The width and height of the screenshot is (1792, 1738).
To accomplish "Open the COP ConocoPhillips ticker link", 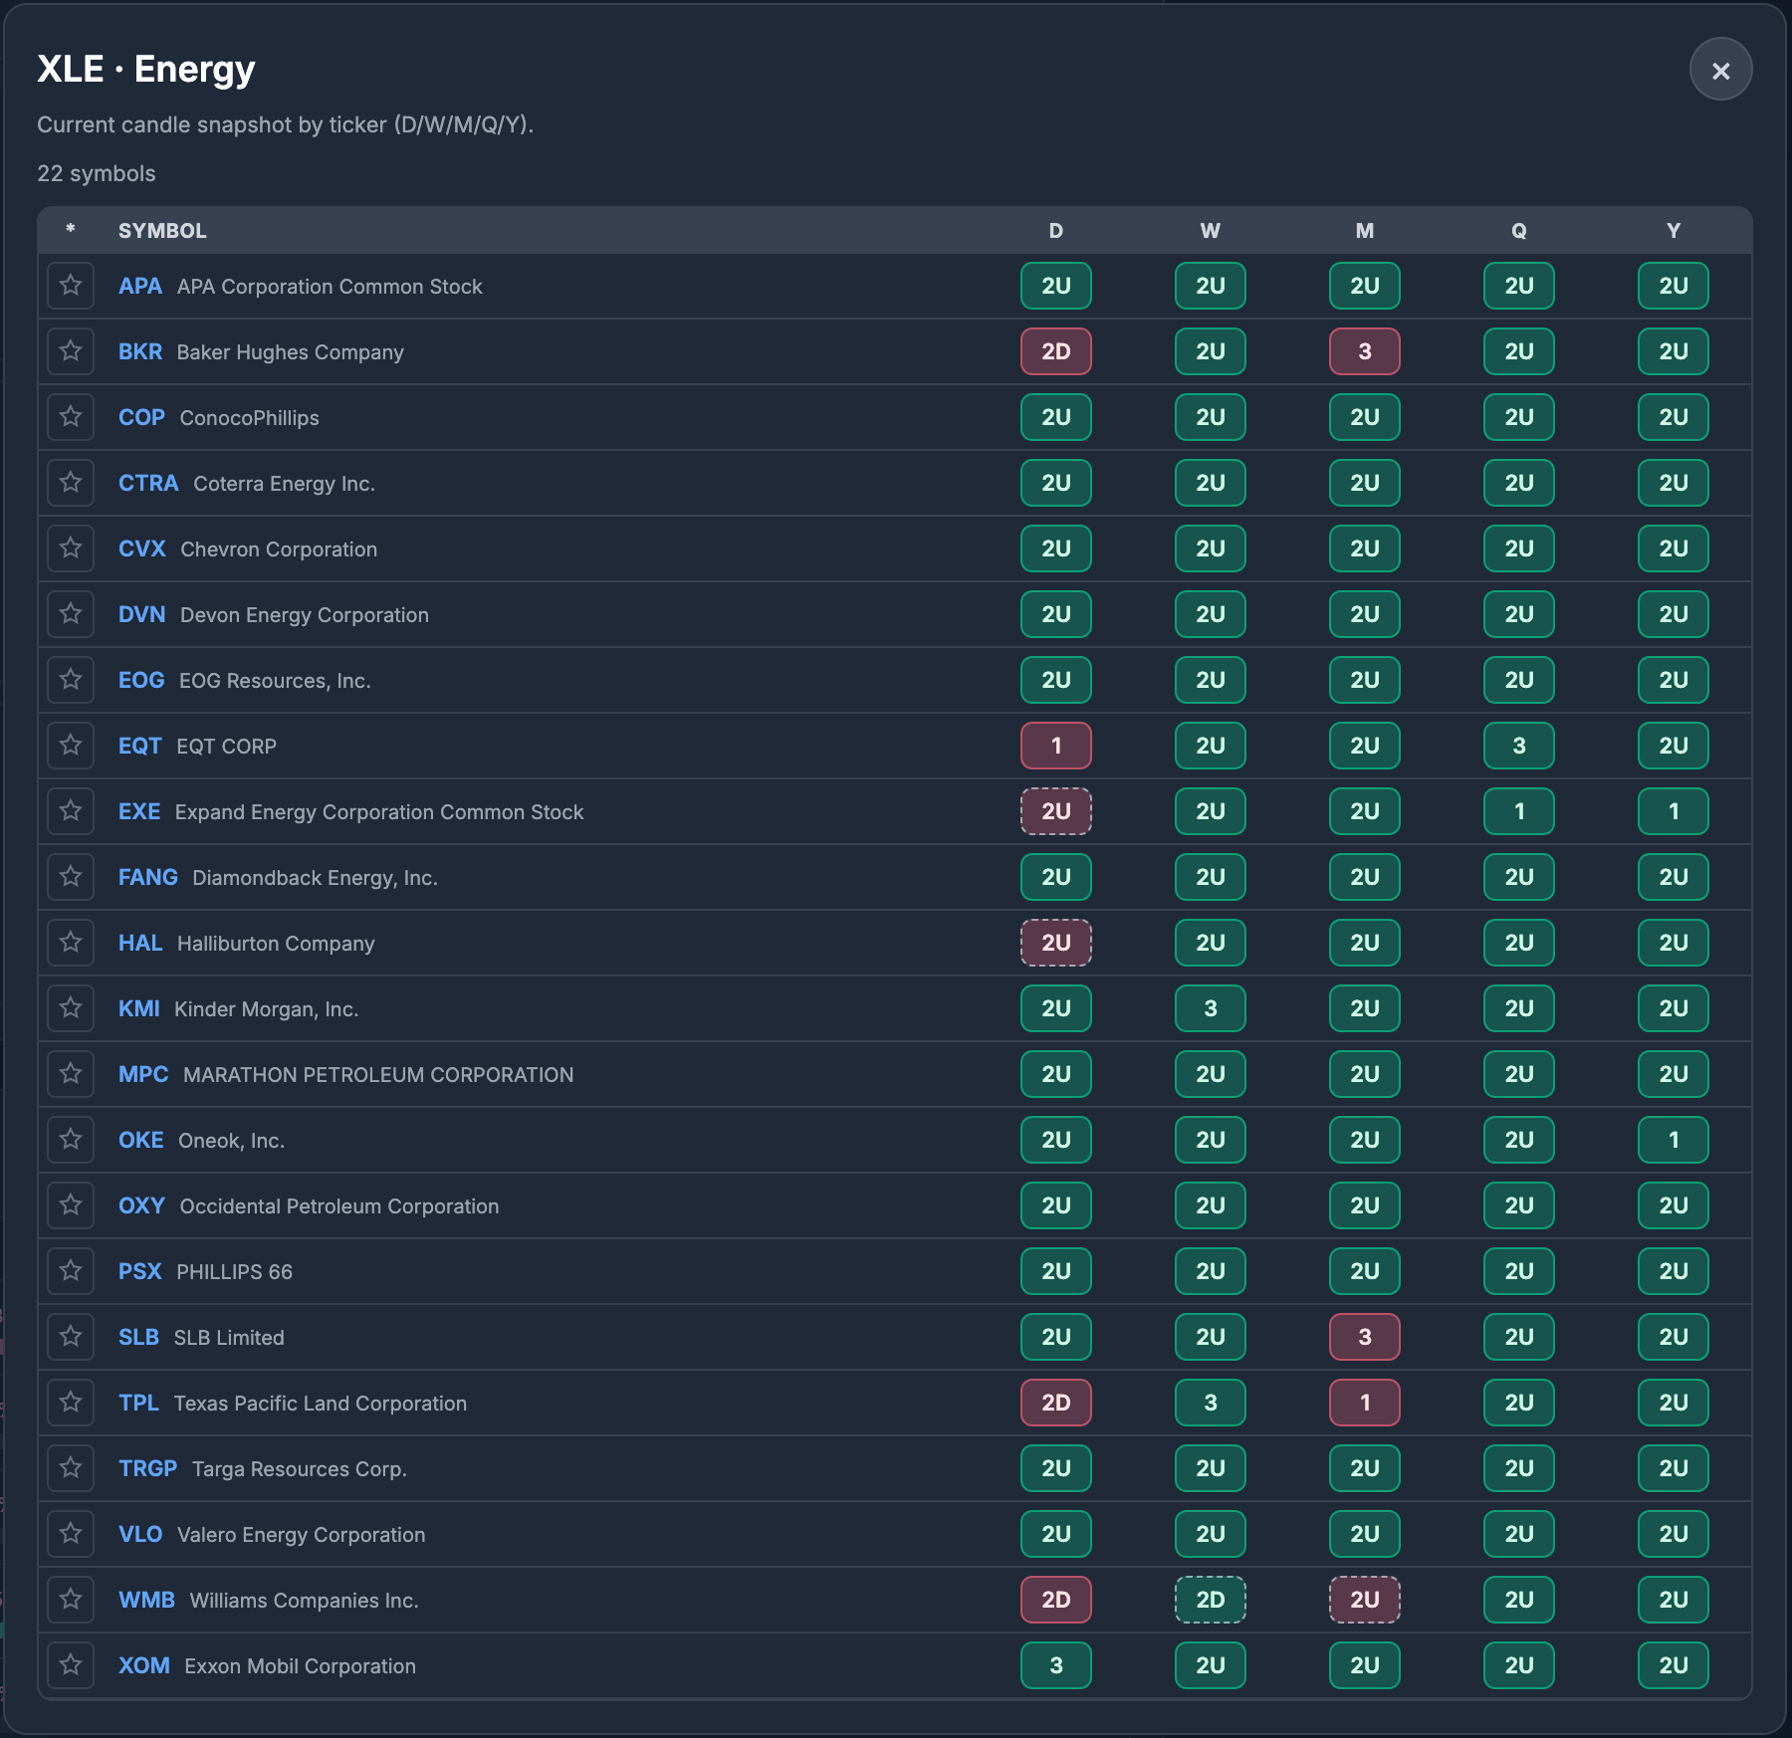I will click(141, 417).
